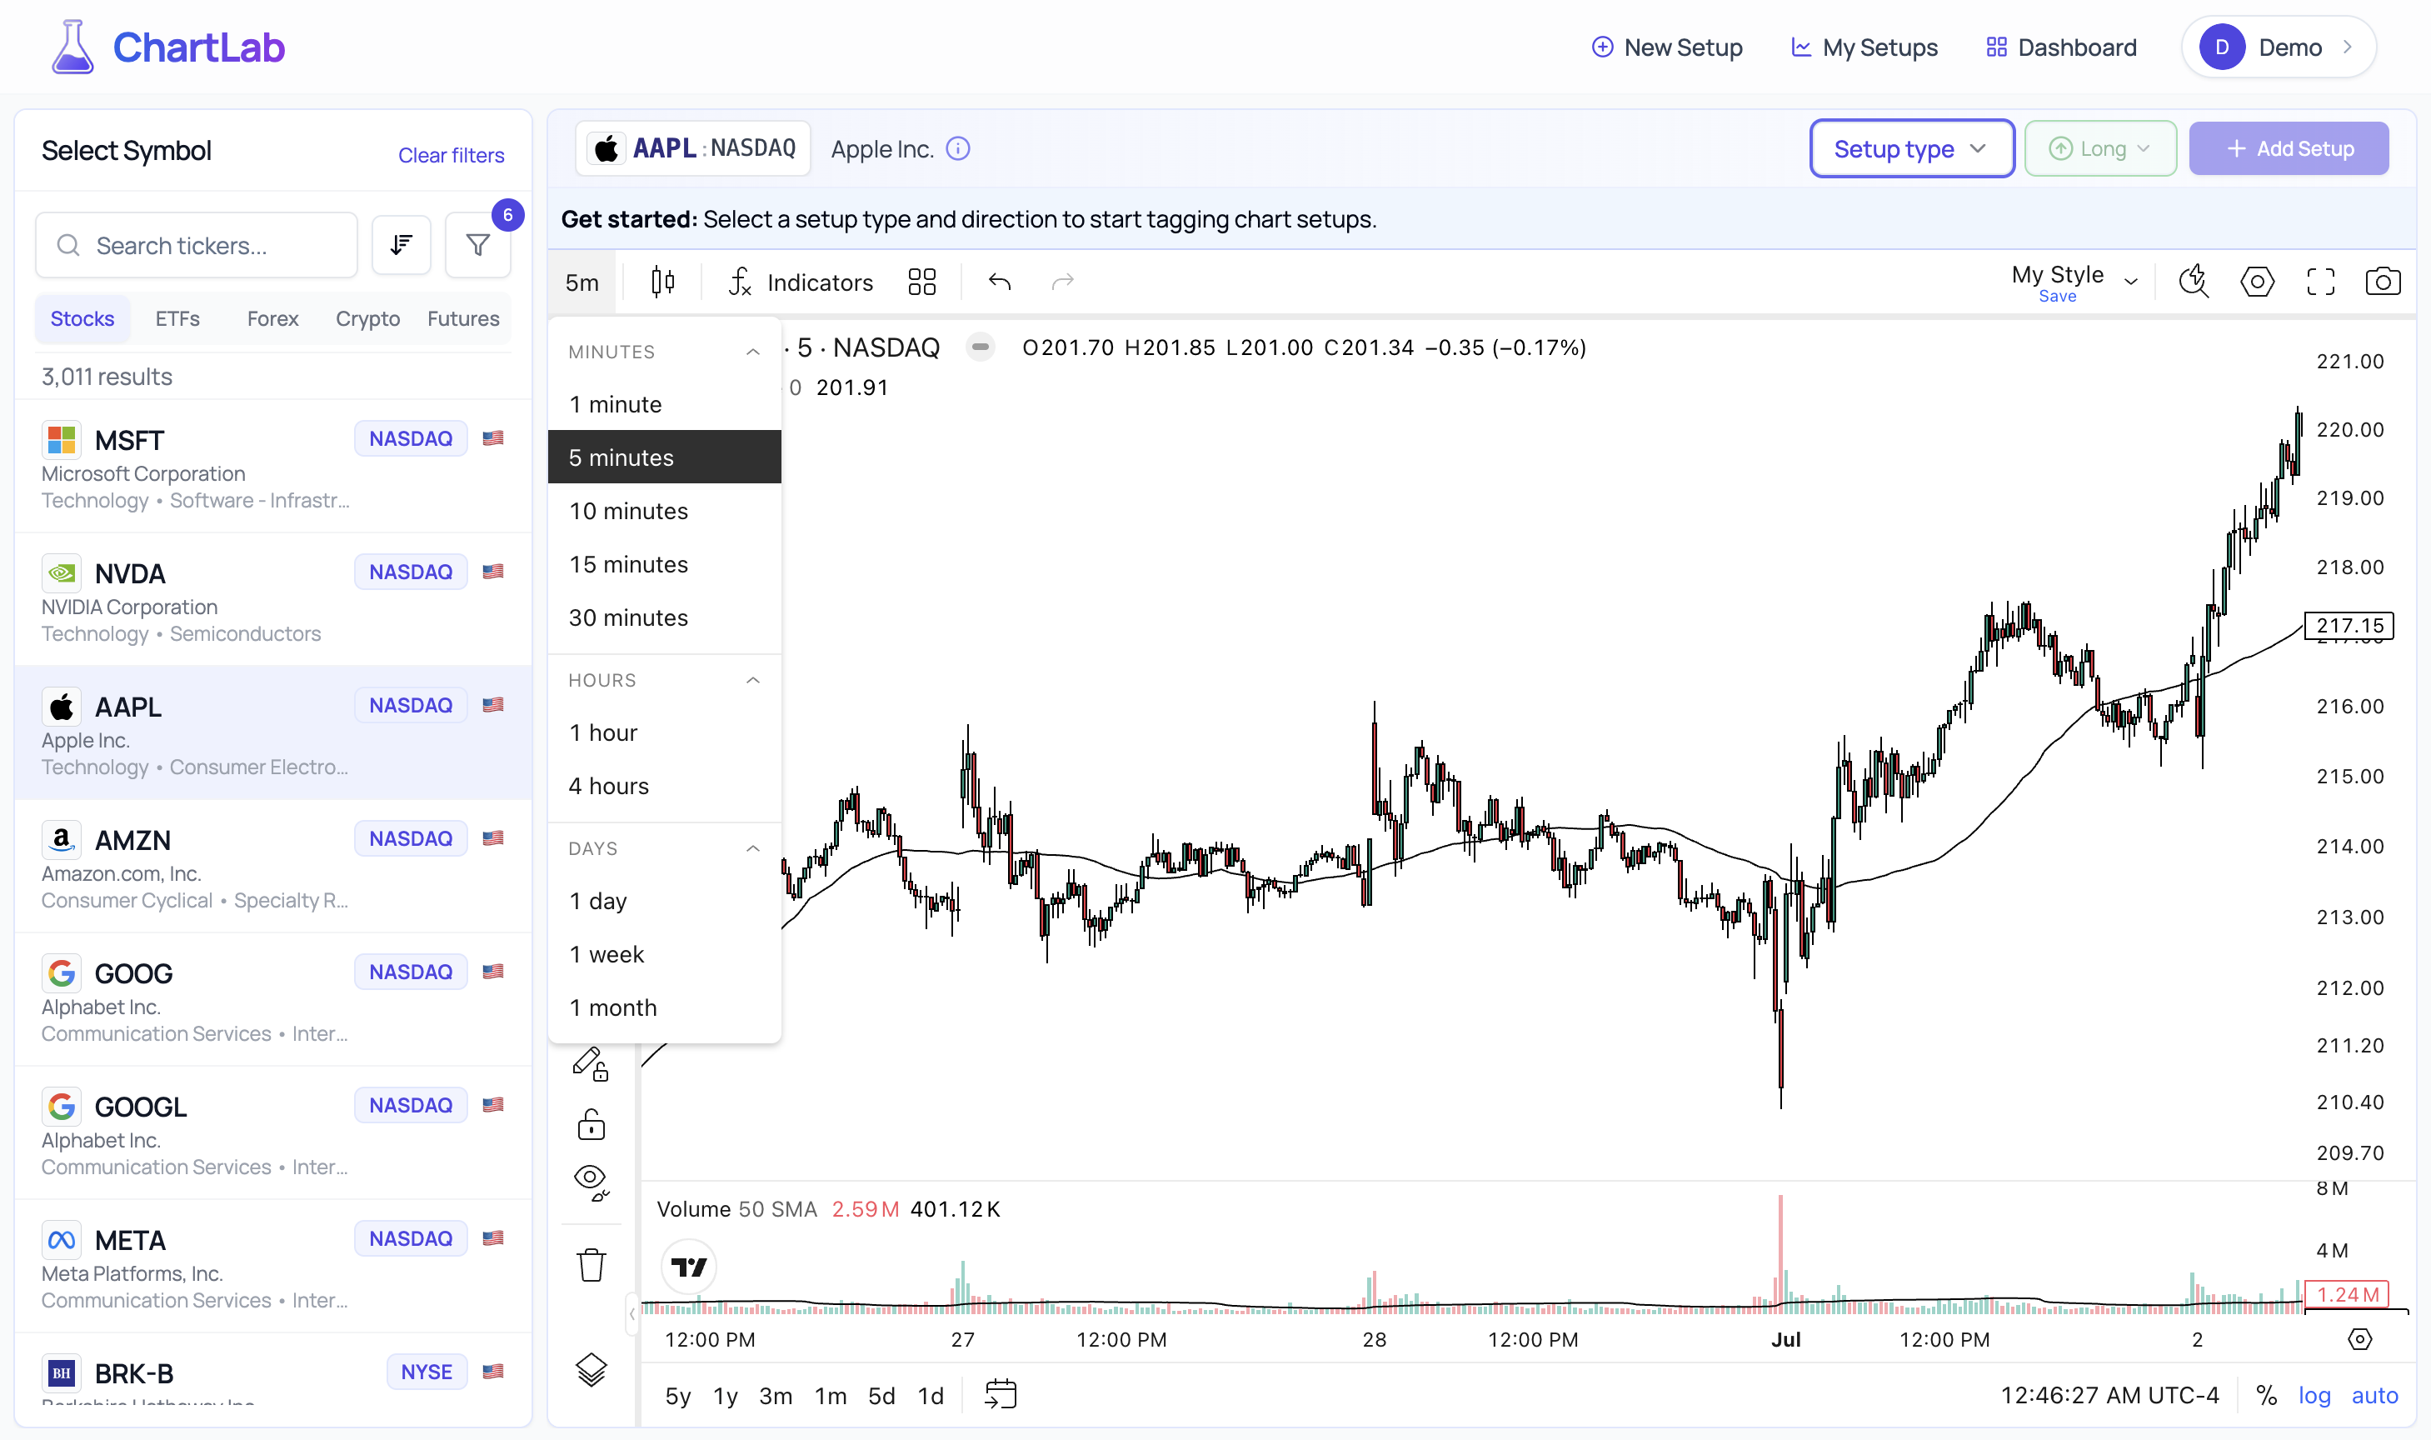Click the TradingView logo badge
The image size is (2431, 1440).
click(689, 1267)
